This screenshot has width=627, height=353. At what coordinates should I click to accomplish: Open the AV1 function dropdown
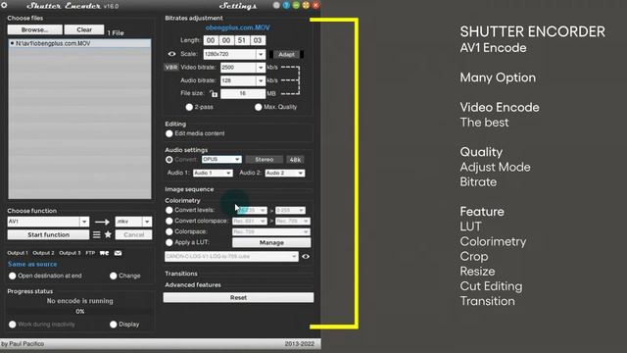tap(48, 222)
